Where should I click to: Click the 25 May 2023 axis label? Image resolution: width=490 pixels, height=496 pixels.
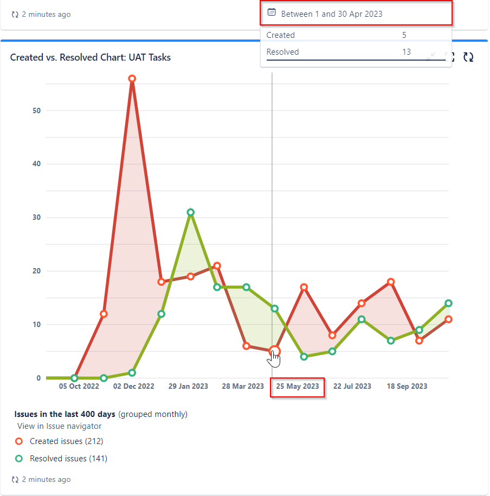[x=298, y=386]
